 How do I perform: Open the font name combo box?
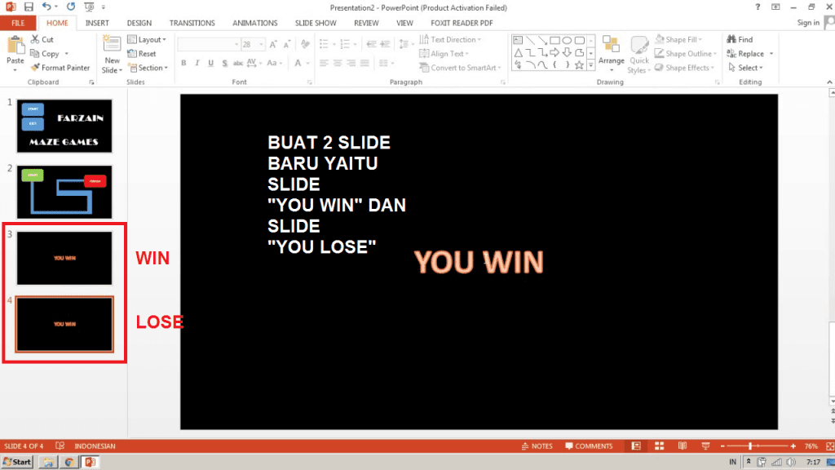tap(209, 44)
